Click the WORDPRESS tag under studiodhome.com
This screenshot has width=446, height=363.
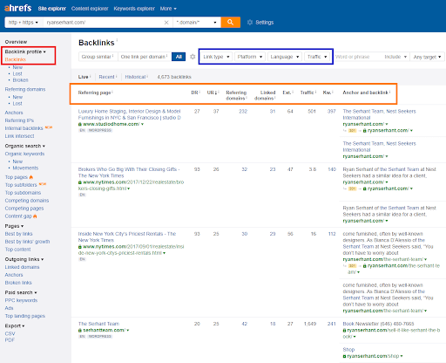coord(100,130)
